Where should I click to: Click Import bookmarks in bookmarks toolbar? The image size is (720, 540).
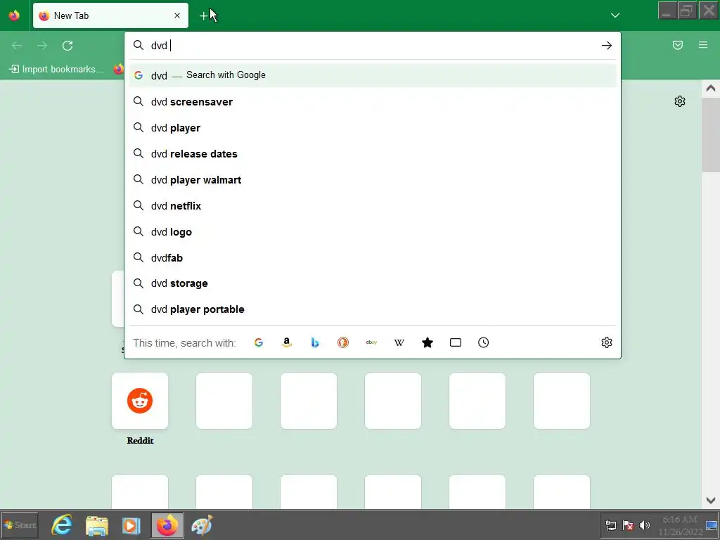click(57, 70)
